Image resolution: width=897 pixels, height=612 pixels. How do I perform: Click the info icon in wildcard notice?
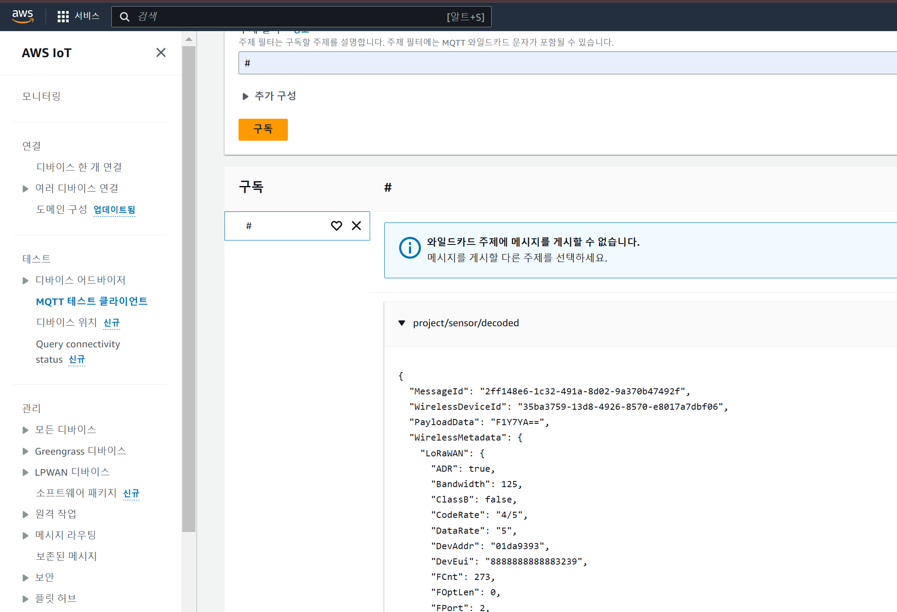click(410, 248)
